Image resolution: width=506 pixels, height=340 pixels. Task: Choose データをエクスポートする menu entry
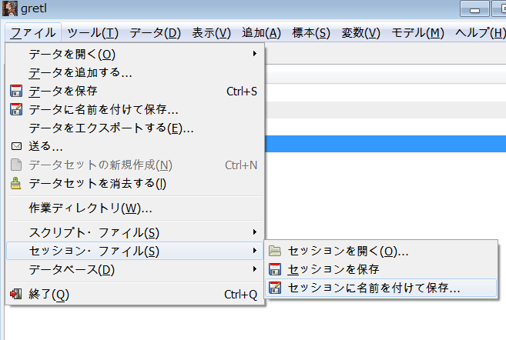(110, 128)
